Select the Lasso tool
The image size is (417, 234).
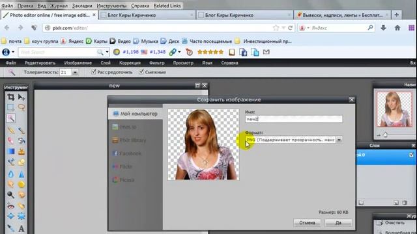22,107
